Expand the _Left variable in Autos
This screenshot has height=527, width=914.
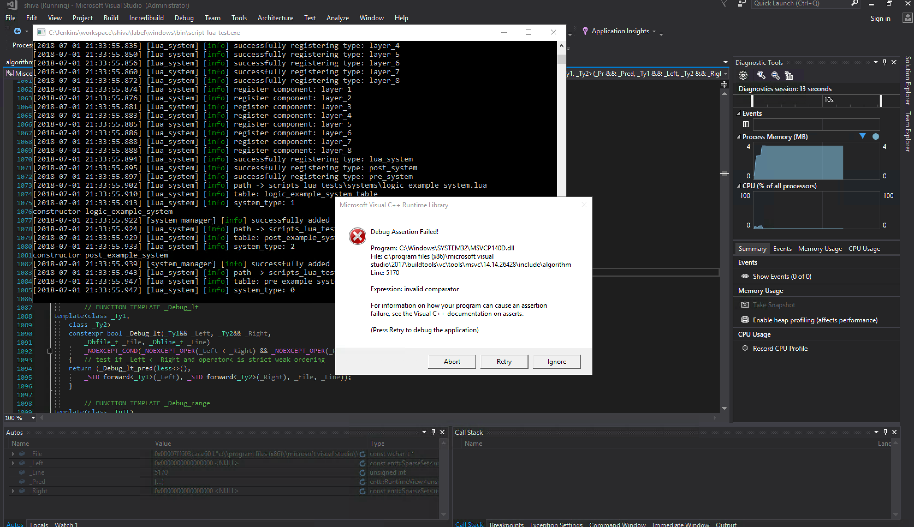pyautogui.click(x=13, y=463)
